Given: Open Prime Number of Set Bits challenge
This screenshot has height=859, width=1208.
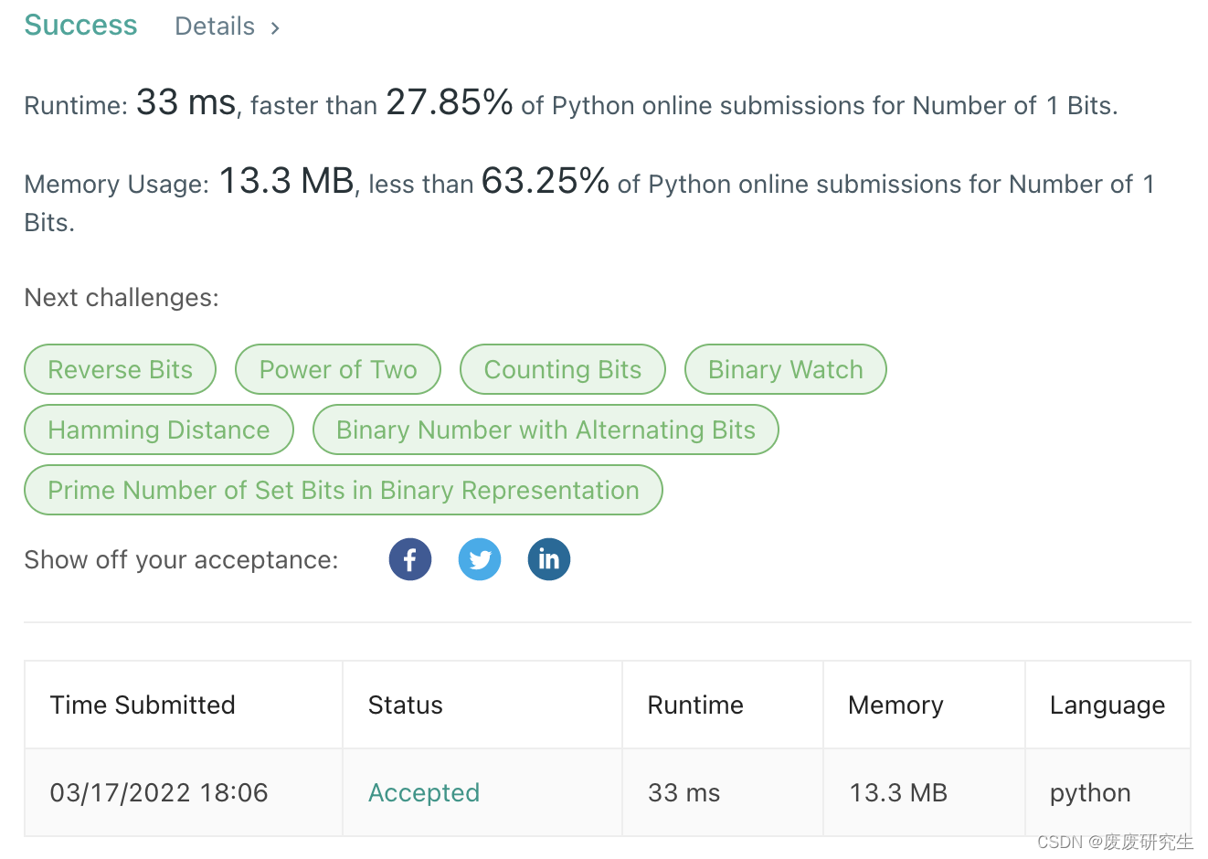Looking at the screenshot, I should coord(343,490).
